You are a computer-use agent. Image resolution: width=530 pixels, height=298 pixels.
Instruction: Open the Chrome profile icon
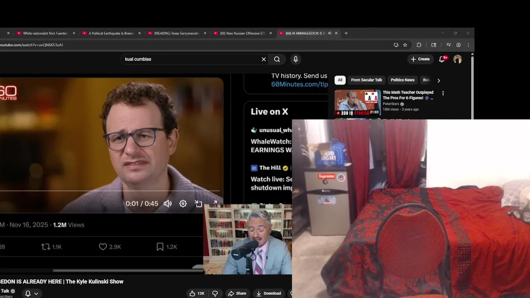pyautogui.click(x=458, y=45)
